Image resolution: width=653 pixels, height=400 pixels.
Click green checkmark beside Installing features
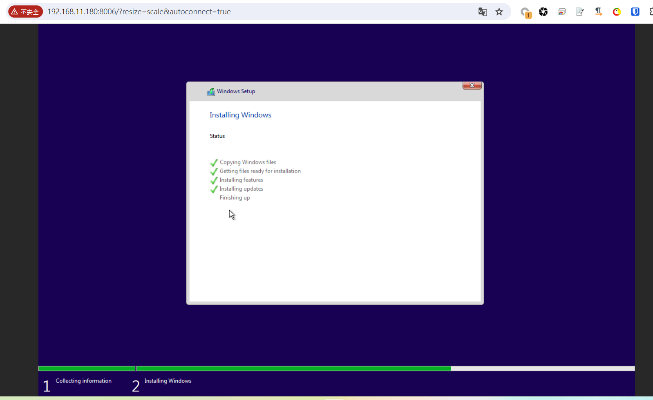[x=214, y=180]
